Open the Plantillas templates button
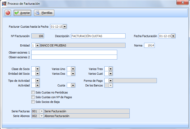 pos(44,13)
